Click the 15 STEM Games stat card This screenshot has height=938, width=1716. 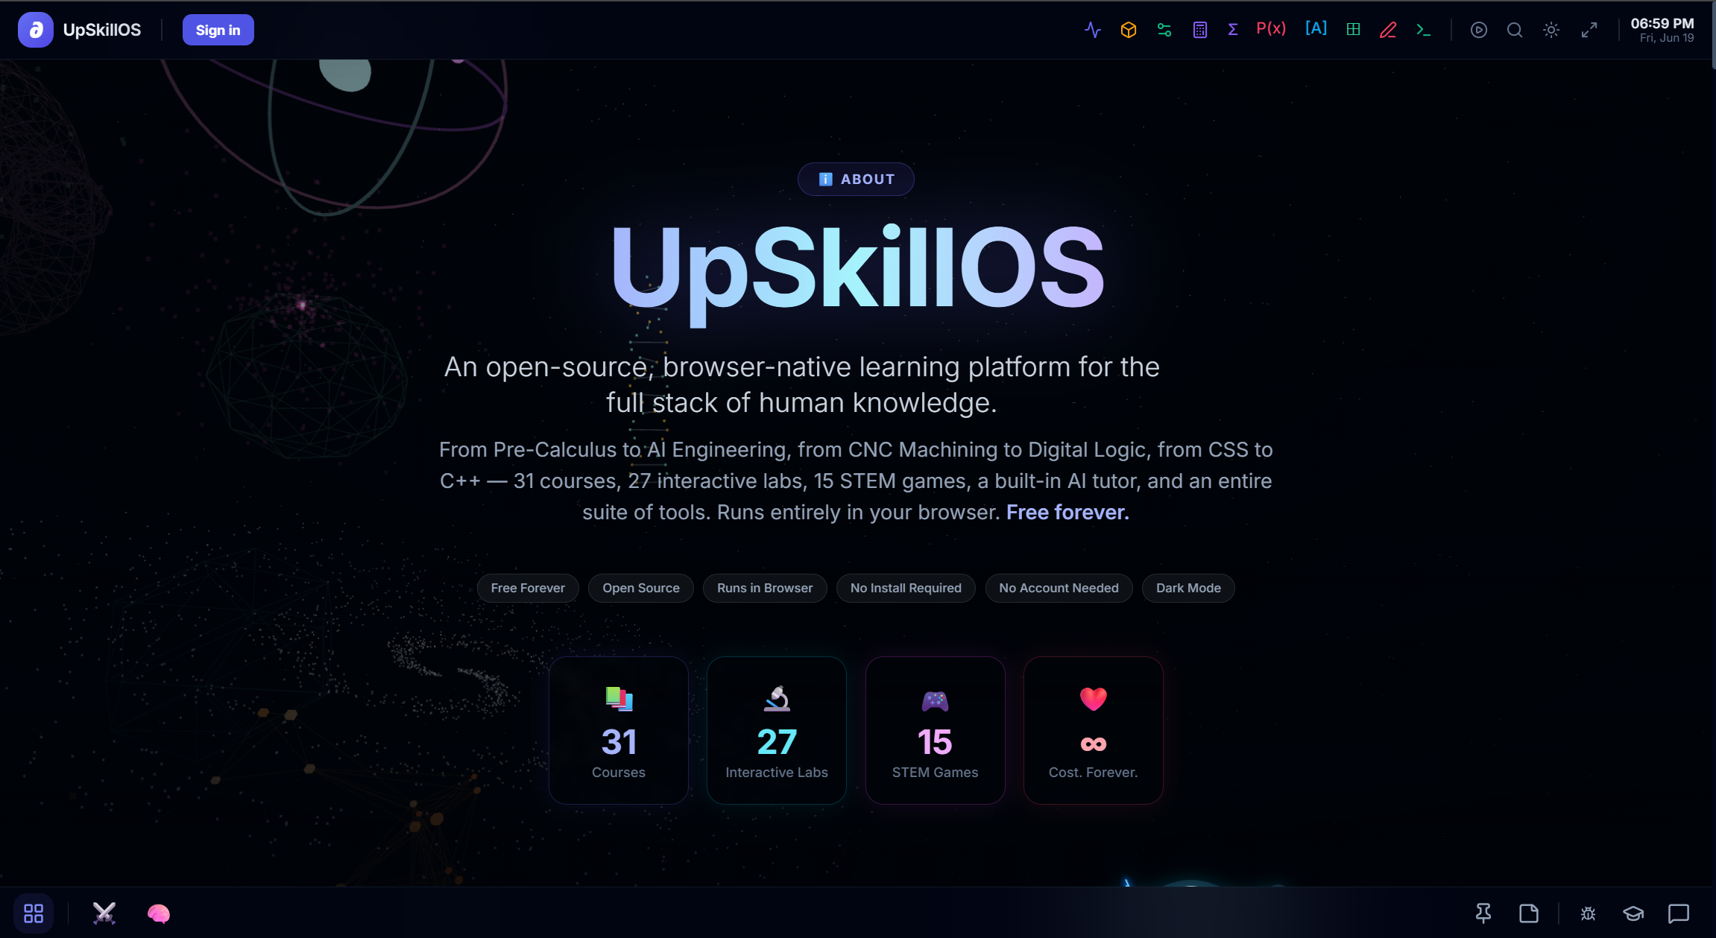(x=935, y=730)
